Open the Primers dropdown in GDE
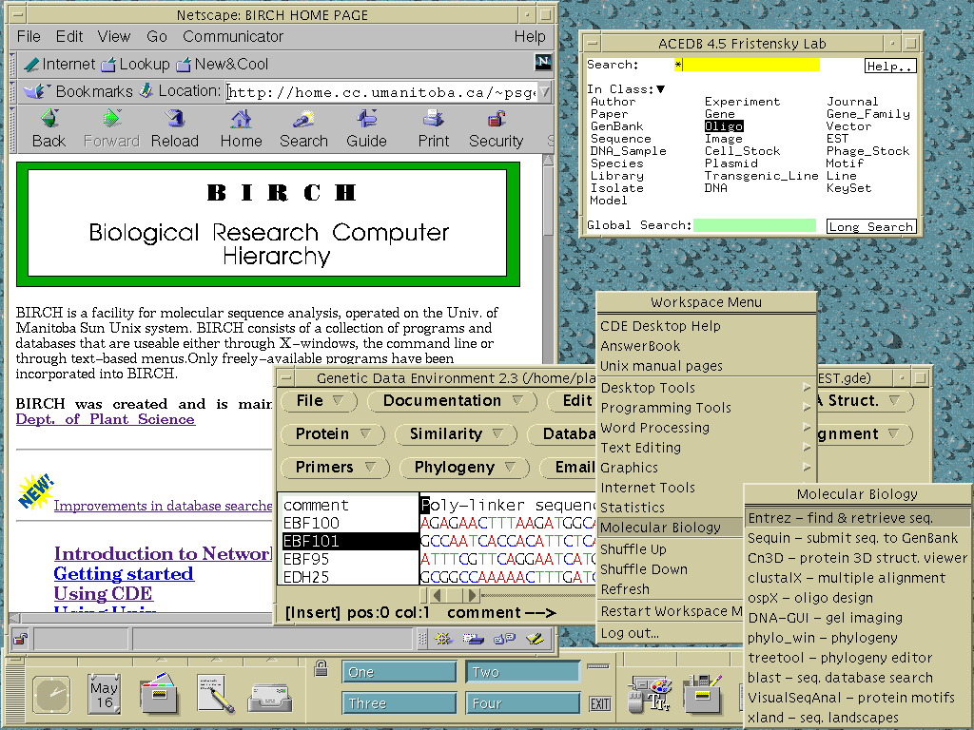Screen dimensions: 974x730 click(336, 467)
